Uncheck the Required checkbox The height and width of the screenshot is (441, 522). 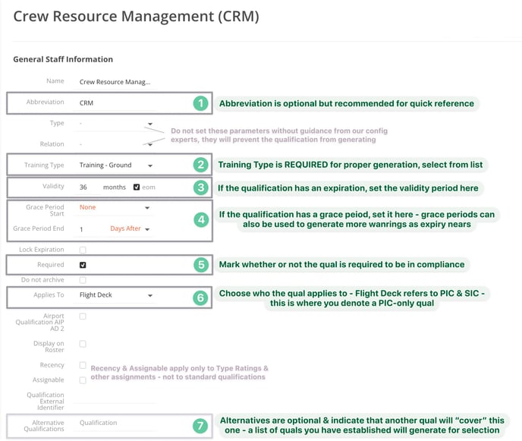pyautogui.click(x=83, y=265)
